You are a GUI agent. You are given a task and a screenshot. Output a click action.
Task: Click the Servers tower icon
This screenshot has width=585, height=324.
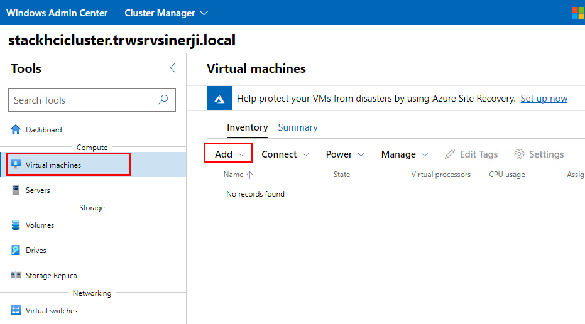point(16,190)
